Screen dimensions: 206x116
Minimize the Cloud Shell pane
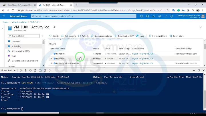point(194,70)
